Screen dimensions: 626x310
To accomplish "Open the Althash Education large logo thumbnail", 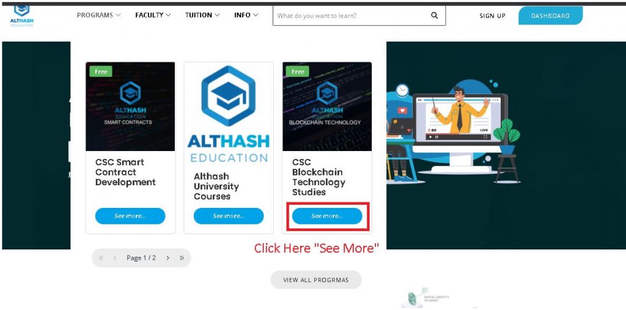I will pyautogui.click(x=229, y=114).
